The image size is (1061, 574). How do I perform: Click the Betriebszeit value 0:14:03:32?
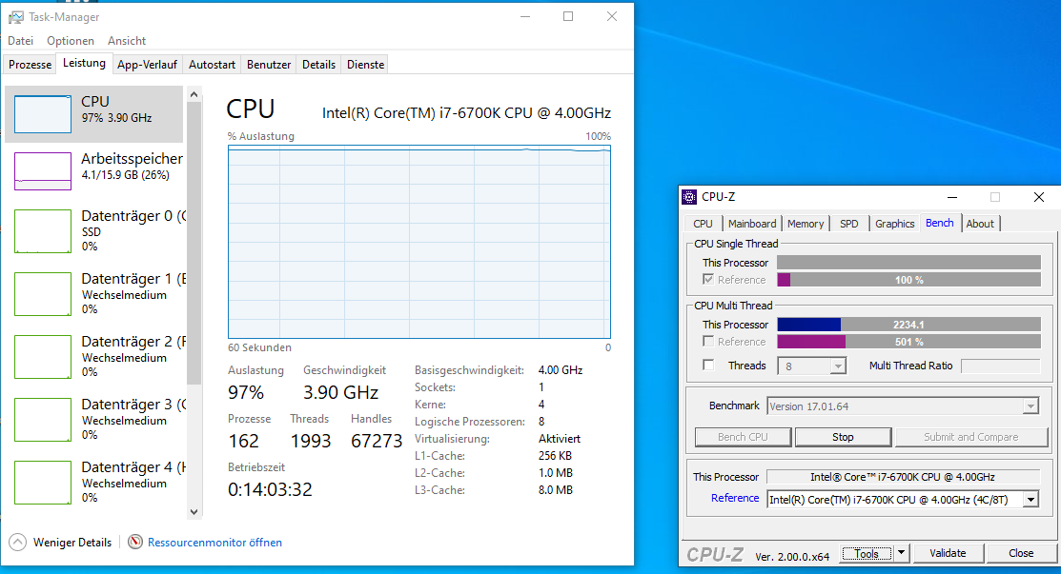tap(270, 489)
